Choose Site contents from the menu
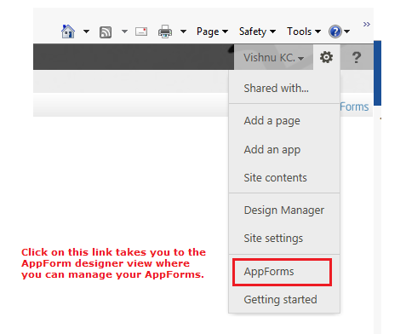Viewport: 406px width, 334px height. point(284,178)
